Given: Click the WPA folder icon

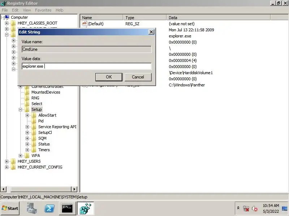Looking at the screenshot, I should point(27,156).
